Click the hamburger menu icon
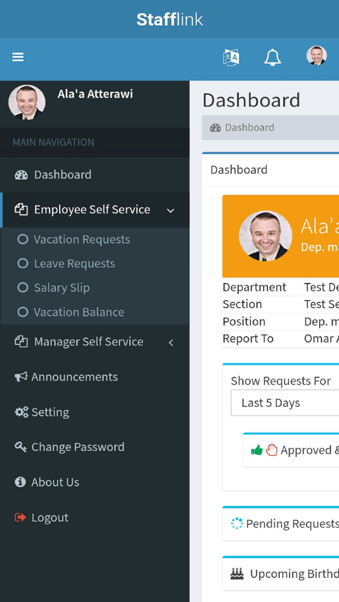 [x=18, y=57]
